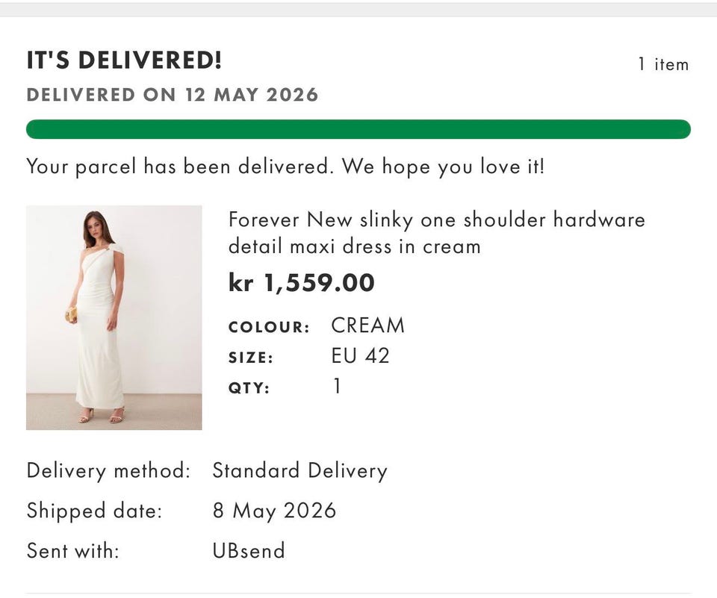Click the cream maxi dress product thumbnail
The image size is (717, 598).
click(114, 317)
